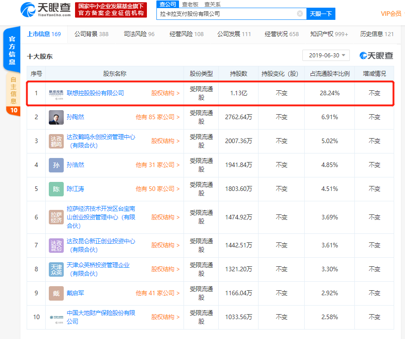Open the VIP会员 menu
The width and height of the screenshot is (405, 339).
[391, 14]
